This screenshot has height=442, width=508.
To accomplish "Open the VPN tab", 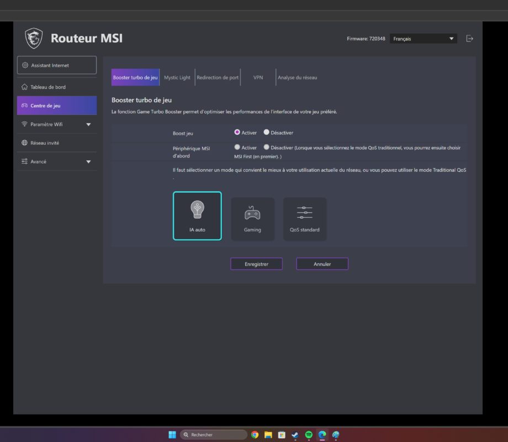I will pos(258,77).
